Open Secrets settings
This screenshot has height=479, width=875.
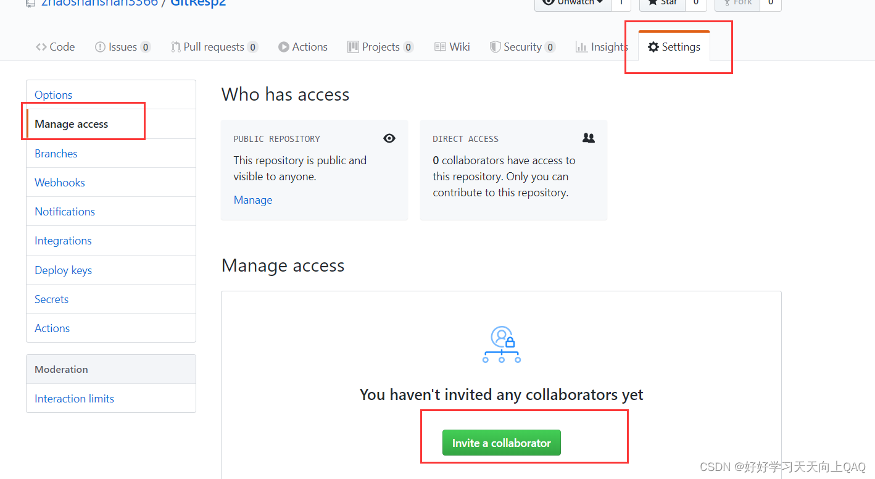tap(111, 299)
